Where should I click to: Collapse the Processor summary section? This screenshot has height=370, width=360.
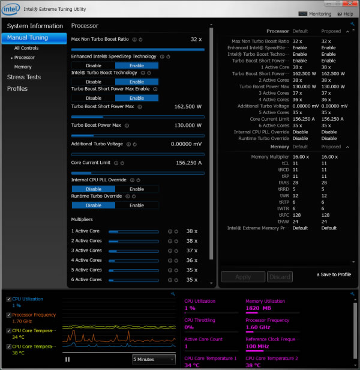[x=347, y=31]
